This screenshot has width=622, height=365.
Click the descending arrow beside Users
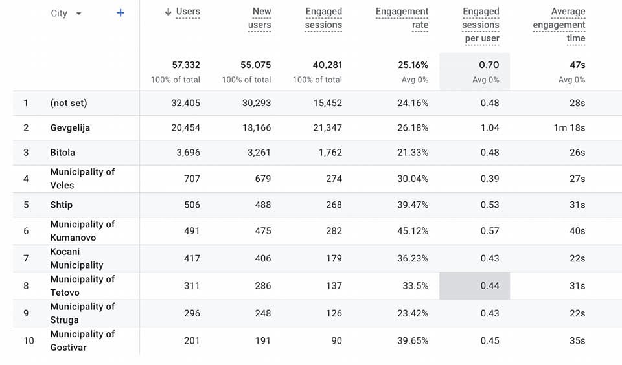tap(168, 12)
